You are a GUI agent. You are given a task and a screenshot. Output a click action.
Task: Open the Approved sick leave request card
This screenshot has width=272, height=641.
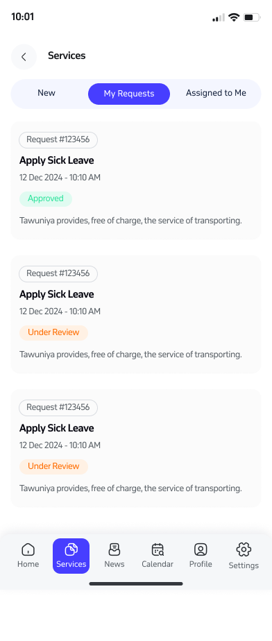pyautogui.click(x=136, y=180)
